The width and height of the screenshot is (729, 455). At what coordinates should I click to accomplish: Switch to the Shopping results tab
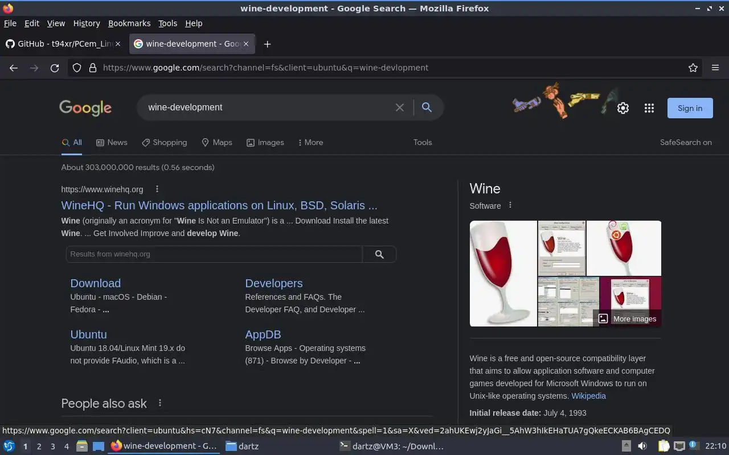pos(164,143)
